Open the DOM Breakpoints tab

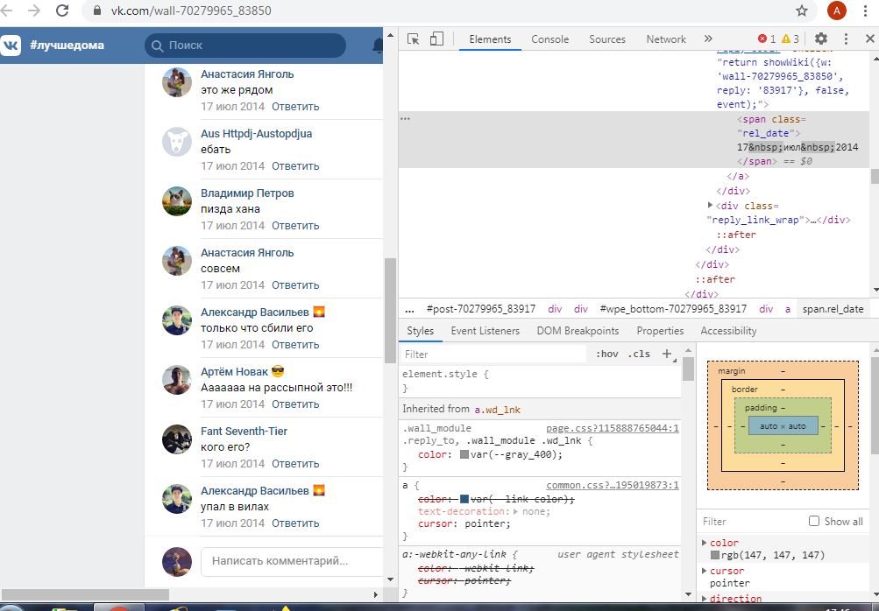click(x=578, y=331)
